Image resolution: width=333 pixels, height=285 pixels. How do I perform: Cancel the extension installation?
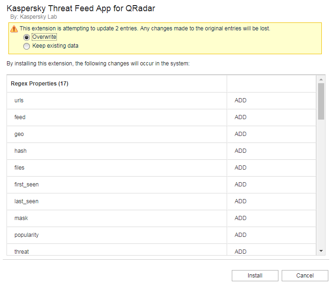tap(305, 276)
